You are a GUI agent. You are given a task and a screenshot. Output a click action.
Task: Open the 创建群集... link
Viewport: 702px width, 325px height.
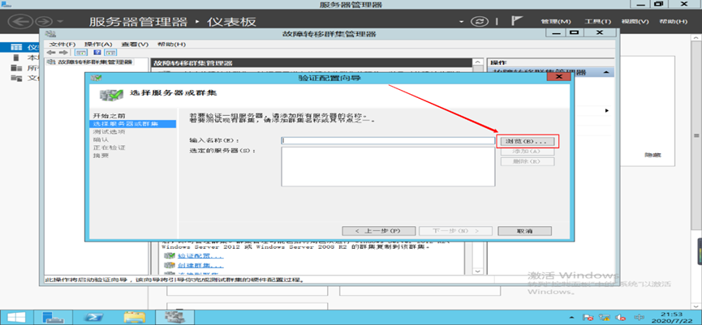pyautogui.click(x=200, y=266)
